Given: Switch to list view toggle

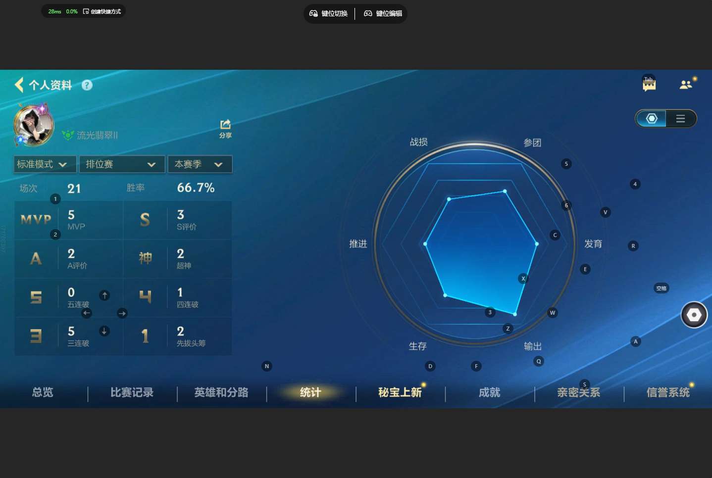Looking at the screenshot, I should [681, 118].
